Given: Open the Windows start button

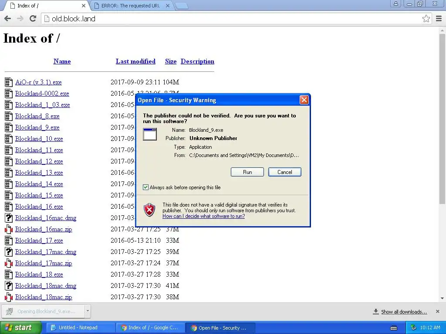Looking at the screenshot, I should pyautogui.click(x=20, y=328).
